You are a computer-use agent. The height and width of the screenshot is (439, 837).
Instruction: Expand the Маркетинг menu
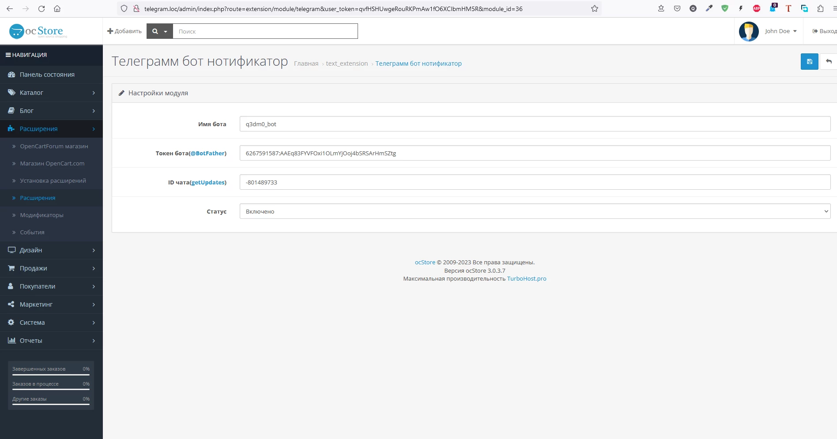pyautogui.click(x=51, y=304)
